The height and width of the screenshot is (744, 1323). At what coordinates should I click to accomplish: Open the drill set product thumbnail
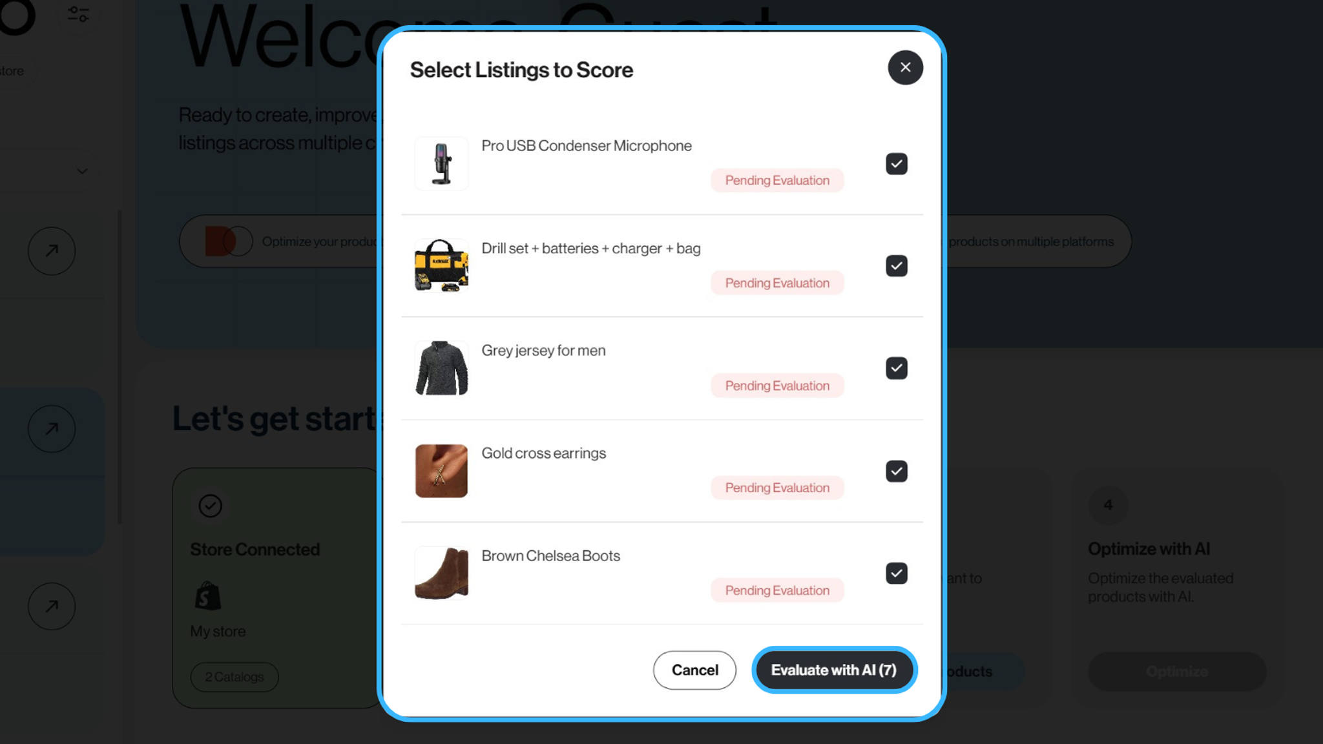click(x=441, y=265)
